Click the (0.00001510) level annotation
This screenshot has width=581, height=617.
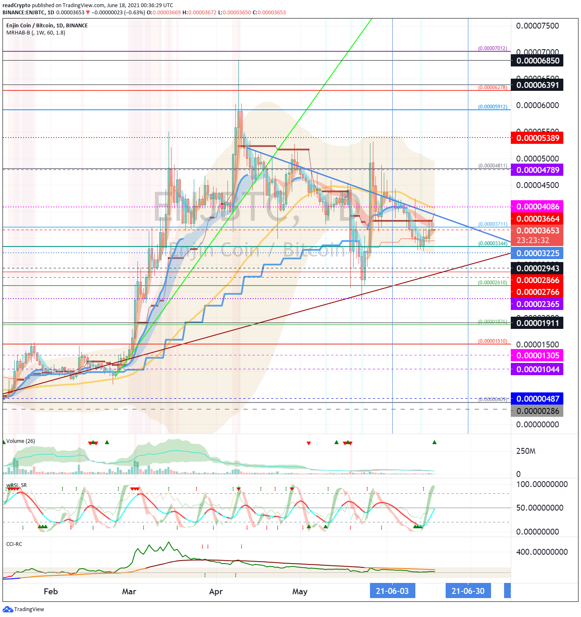[493, 341]
